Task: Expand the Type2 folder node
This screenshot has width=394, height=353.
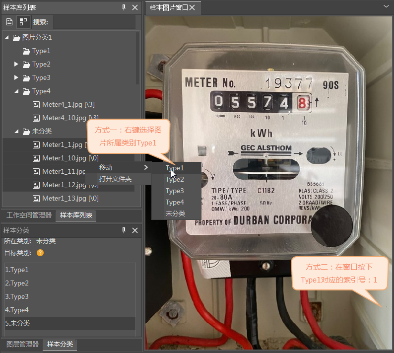Action: click(x=16, y=65)
